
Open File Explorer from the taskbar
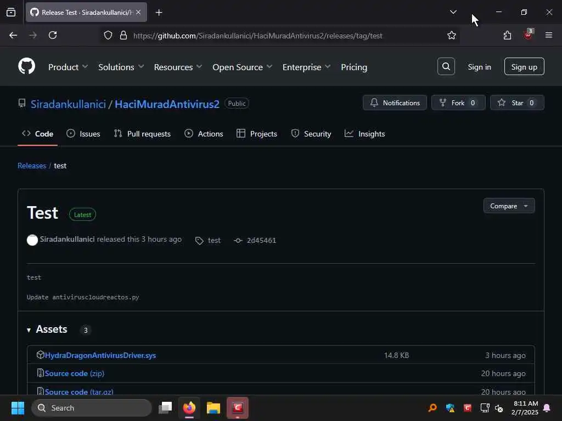(x=213, y=408)
